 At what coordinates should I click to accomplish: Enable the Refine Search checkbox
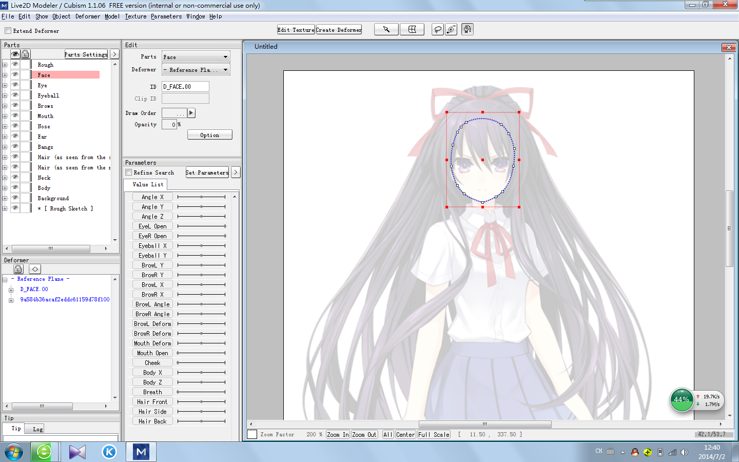129,172
